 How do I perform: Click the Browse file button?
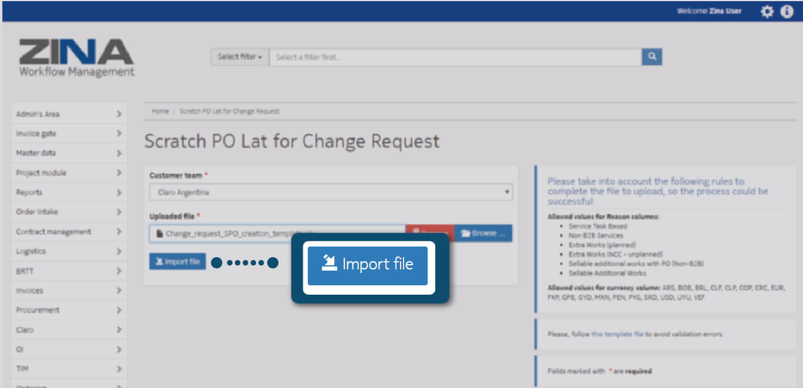[483, 233]
